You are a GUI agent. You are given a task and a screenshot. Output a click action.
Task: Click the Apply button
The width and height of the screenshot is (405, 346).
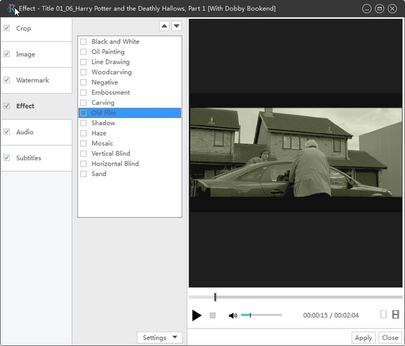tap(363, 337)
